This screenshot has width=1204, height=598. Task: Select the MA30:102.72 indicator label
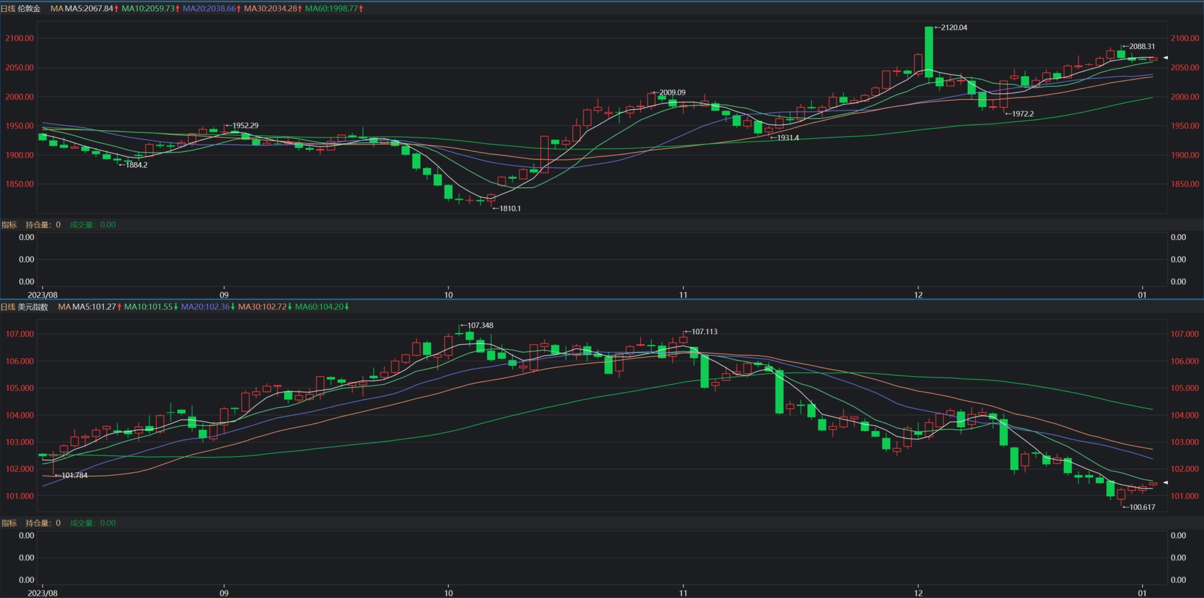(265, 307)
